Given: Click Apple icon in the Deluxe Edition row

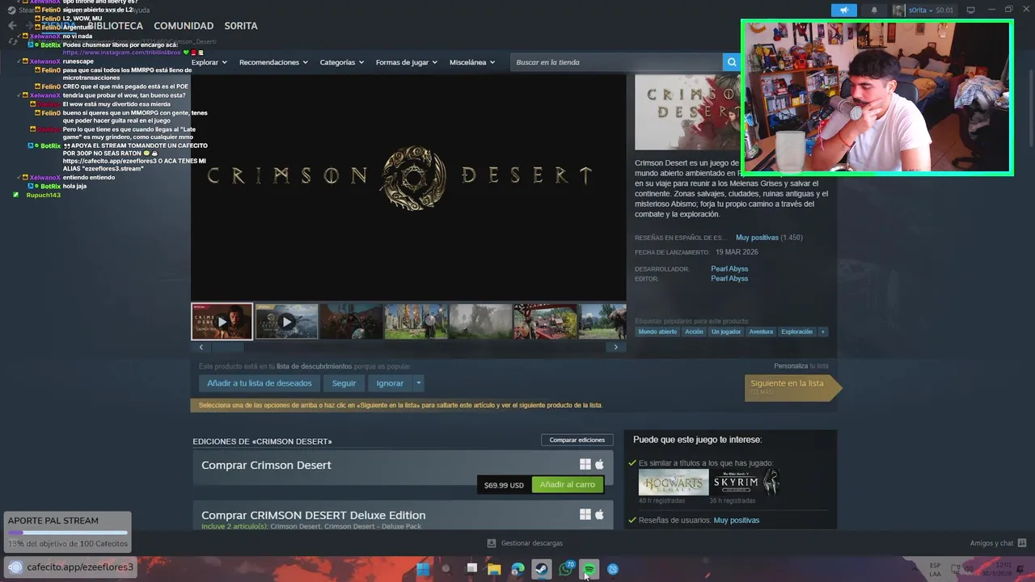Looking at the screenshot, I should [x=599, y=515].
